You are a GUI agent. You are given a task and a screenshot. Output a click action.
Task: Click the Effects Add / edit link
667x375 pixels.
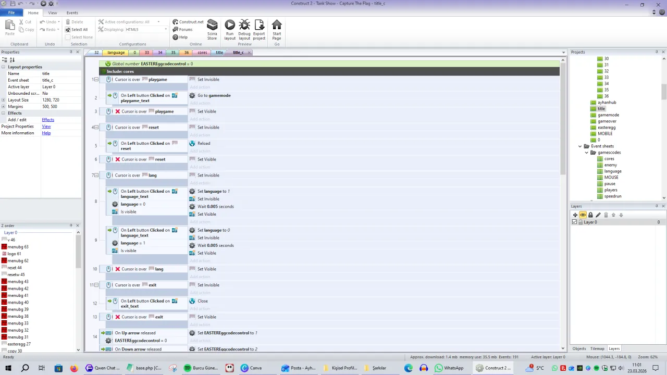point(48,120)
